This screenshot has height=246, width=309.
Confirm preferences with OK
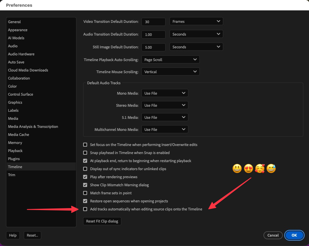(x=294, y=235)
